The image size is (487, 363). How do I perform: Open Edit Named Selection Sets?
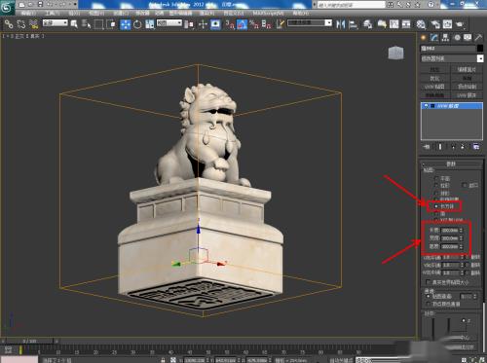(281, 24)
